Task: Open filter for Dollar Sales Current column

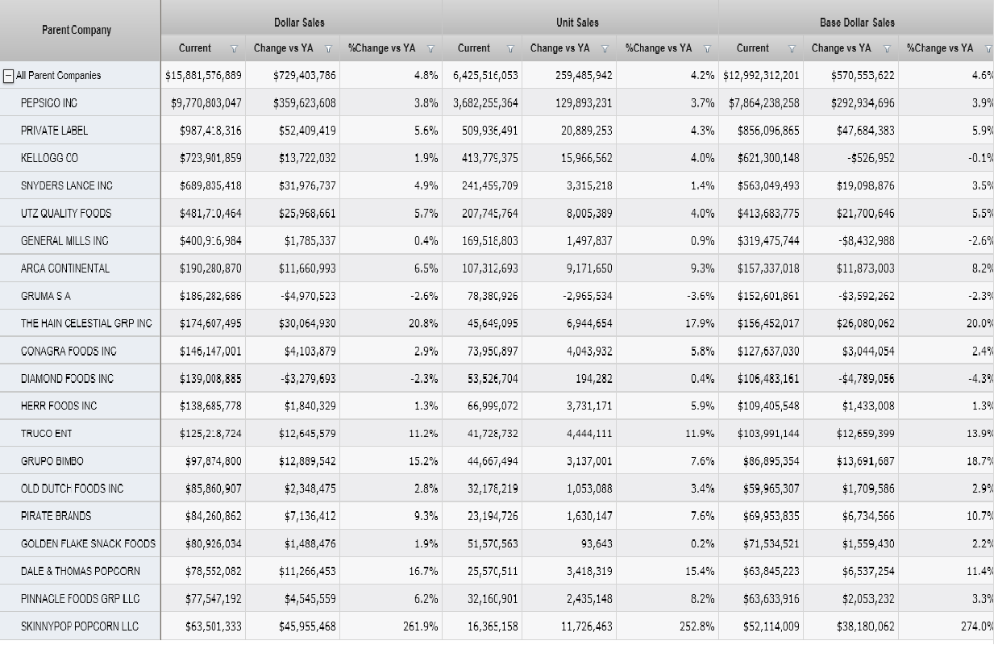Action: pyautogui.click(x=235, y=49)
